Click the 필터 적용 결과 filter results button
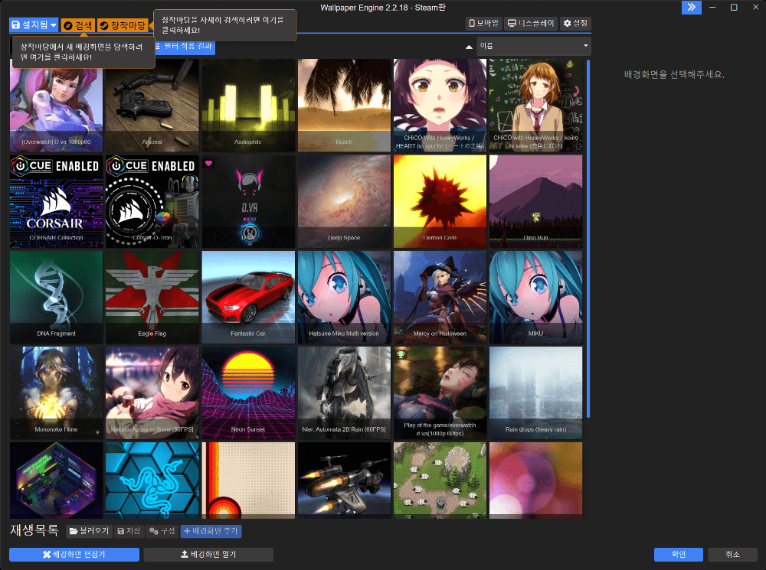Viewport: 766px width, 570px height. pos(184,46)
